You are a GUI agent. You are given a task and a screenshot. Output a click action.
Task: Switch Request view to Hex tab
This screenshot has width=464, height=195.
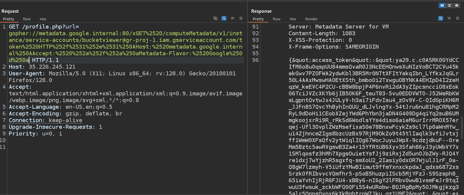click(x=43, y=19)
